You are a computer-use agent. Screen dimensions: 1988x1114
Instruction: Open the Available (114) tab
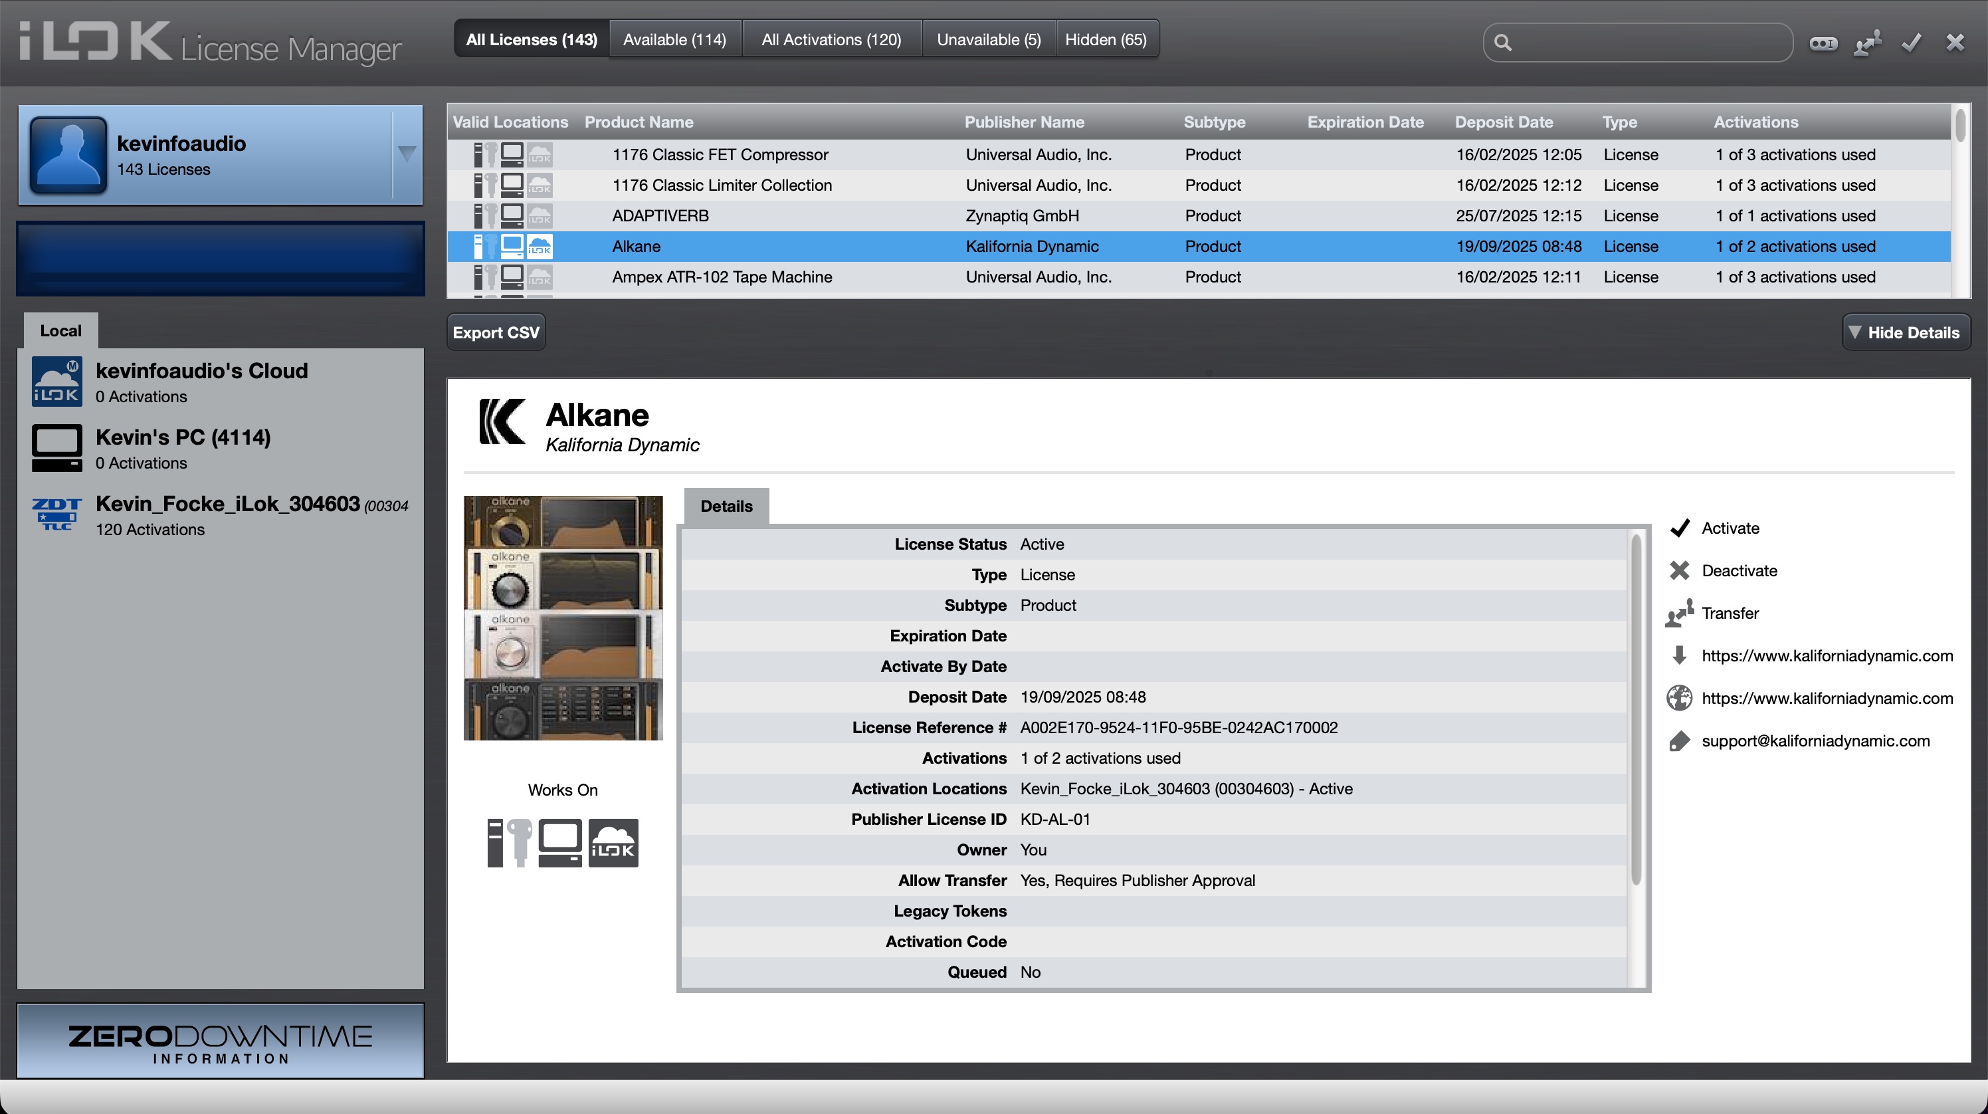point(674,39)
